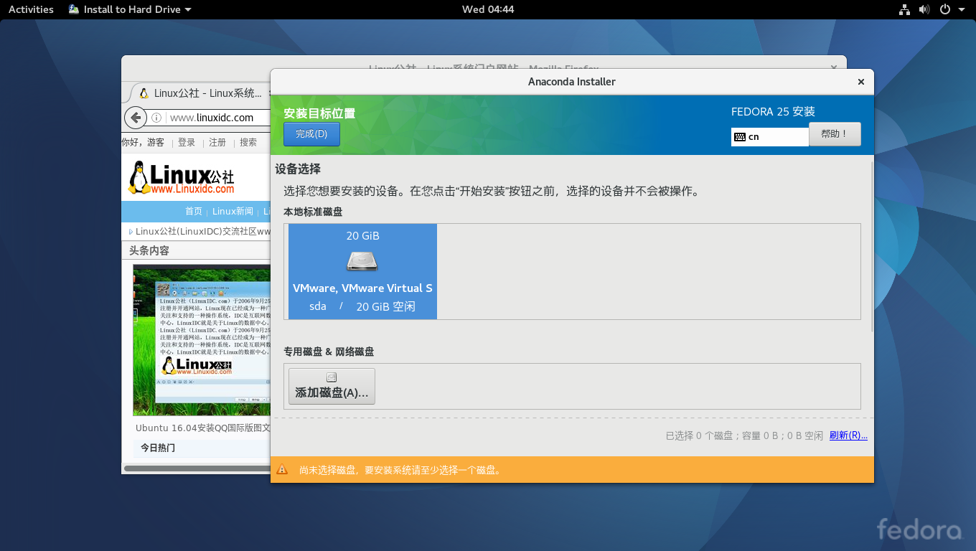Click the Firefox site info icon
The image size is (976, 551).
pos(156,118)
